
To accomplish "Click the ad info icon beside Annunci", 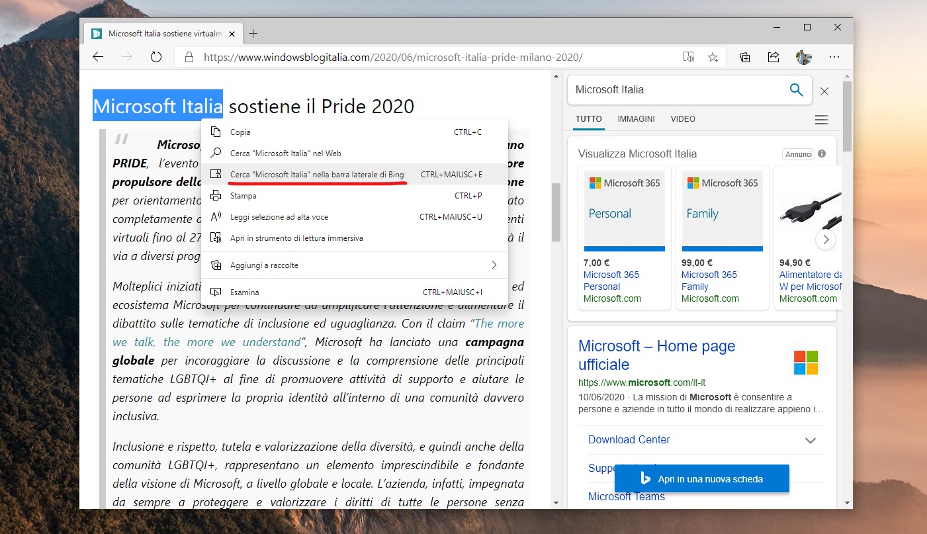I will [822, 154].
